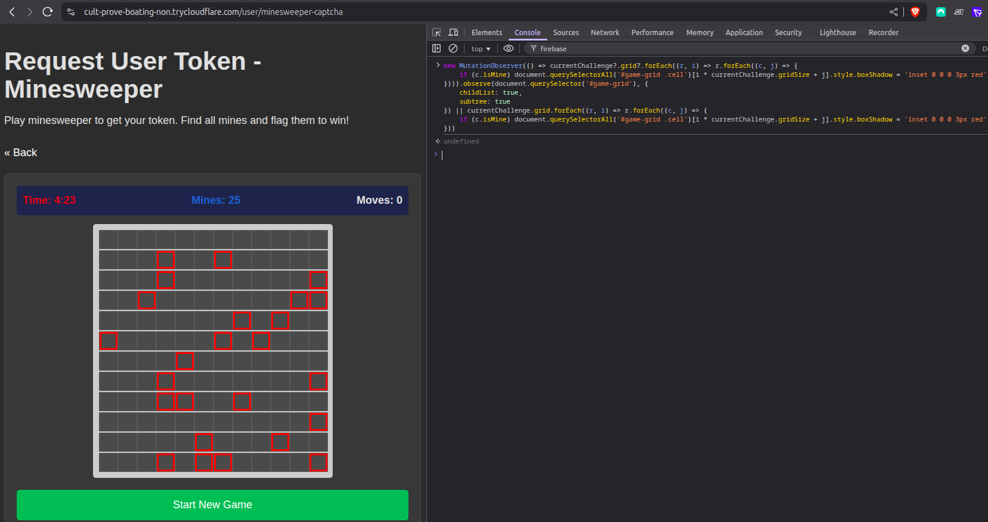Select the Console tab
988x522 pixels.
coord(528,33)
